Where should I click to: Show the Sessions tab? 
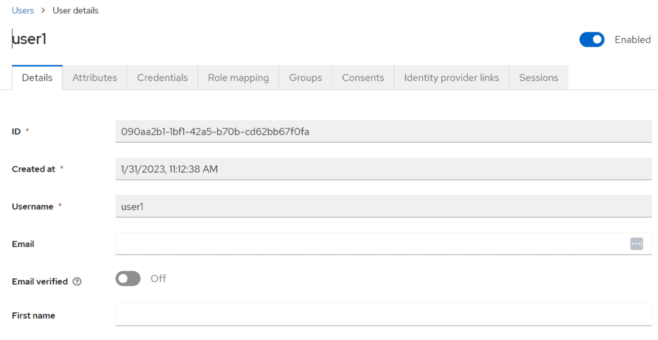pos(538,78)
